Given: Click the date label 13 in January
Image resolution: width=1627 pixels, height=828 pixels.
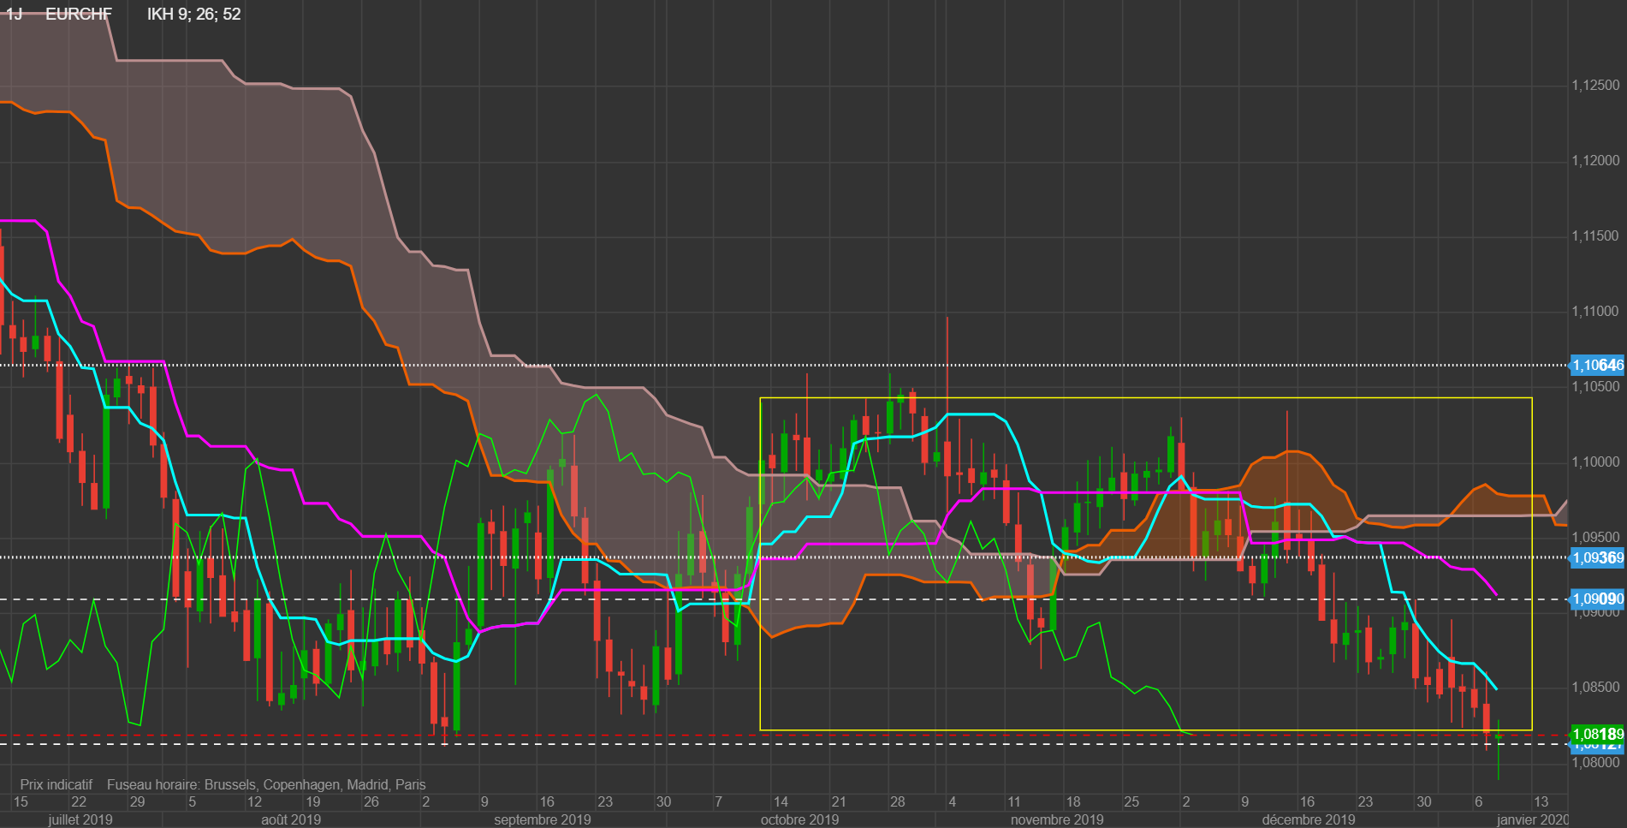Looking at the screenshot, I should (x=1541, y=802).
